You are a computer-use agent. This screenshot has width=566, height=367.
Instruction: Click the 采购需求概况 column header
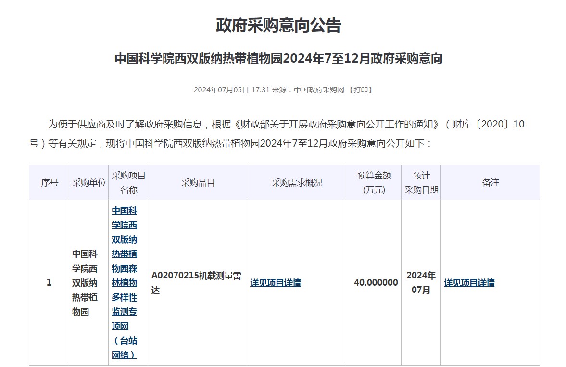[x=297, y=183]
